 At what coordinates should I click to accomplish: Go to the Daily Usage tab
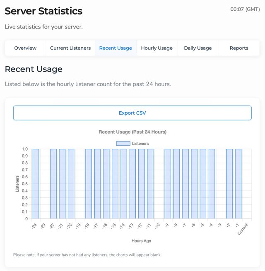point(198,48)
